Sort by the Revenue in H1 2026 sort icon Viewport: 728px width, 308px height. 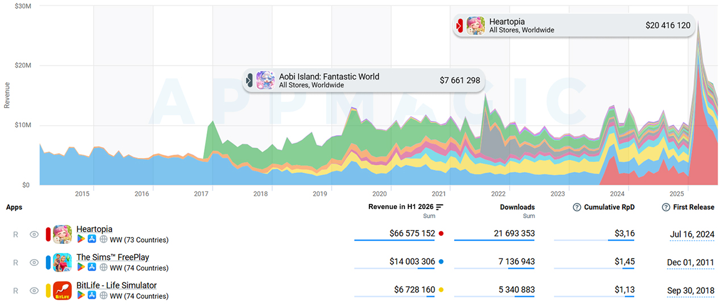pos(440,207)
